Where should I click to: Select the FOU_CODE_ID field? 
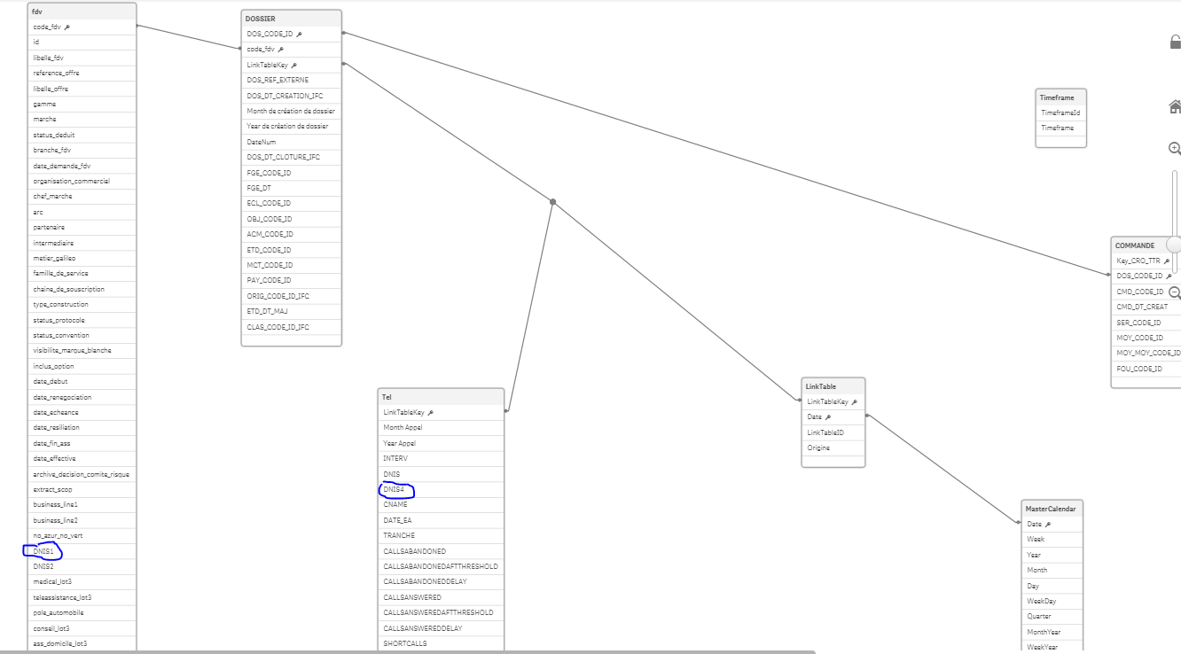[1146, 369]
